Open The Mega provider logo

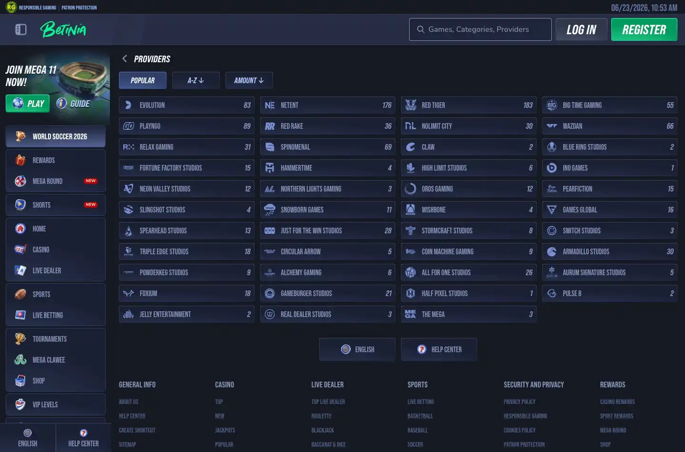[x=411, y=314]
